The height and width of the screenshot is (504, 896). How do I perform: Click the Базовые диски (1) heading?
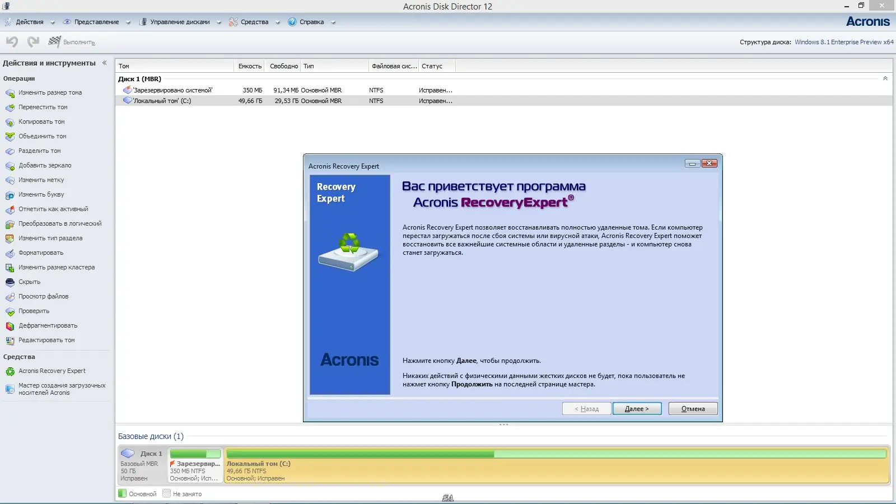tap(151, 436)
